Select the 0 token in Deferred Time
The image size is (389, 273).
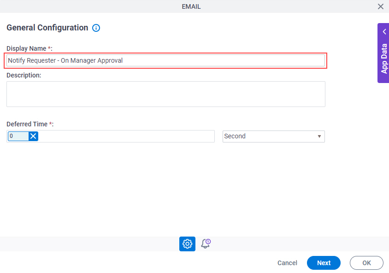18,136
